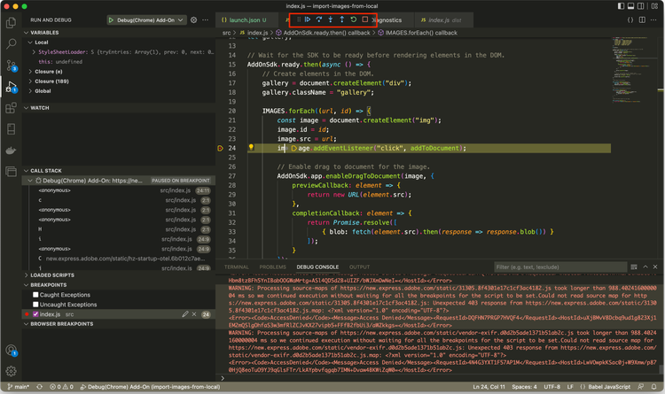Open the PROBLEMS panel tab
The image size is (665, 394).
click(273, 267)
